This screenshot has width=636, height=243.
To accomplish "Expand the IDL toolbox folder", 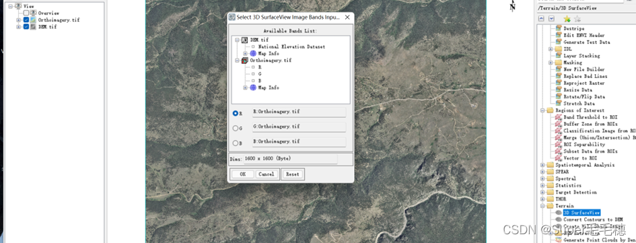I will (x=551, y=49).
